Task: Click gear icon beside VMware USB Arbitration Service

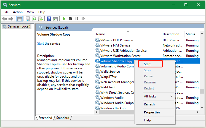Action: coord(97,50)
